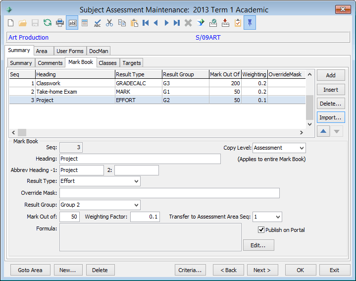
Task: Click the Next > button
Action: pos(262,270)
